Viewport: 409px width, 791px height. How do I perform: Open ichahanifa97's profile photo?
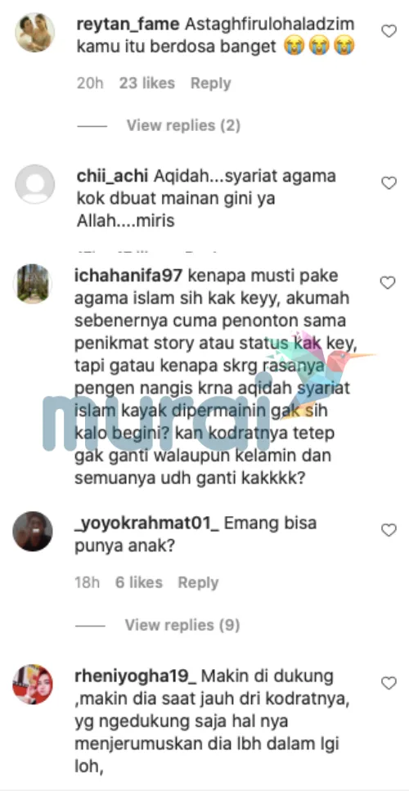point(33,284)
